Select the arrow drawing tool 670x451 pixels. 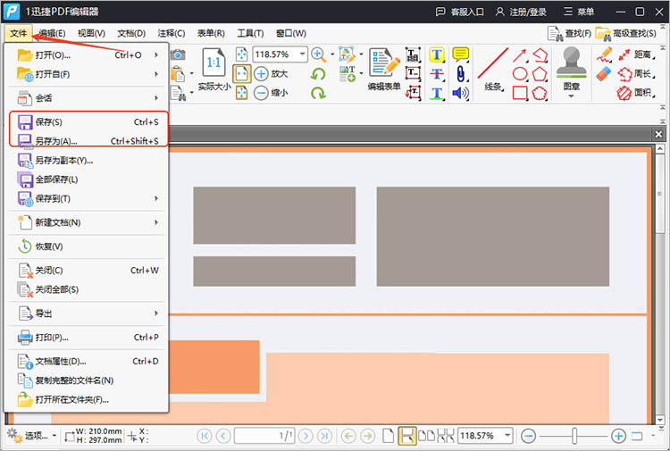pyautogui.click(x=520, y=55)
